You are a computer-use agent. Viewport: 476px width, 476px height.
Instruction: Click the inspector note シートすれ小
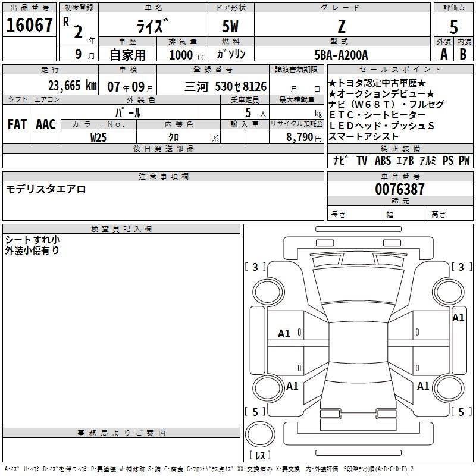click(33, 240)
